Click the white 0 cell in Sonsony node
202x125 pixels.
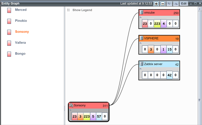pyautogui.click(x=105, y=116)
